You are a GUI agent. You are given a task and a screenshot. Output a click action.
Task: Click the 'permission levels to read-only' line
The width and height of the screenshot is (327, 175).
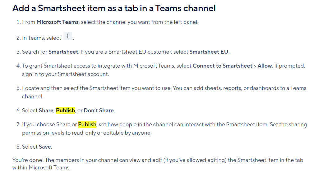click(x=87, y=133)
